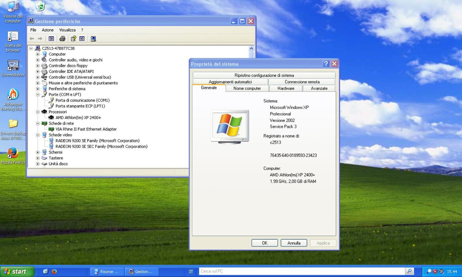Image resolution: width=462 pixels, height=277 pixels.
Task: Open Screenshoter desktop shortcut
Action: (13, 68)
